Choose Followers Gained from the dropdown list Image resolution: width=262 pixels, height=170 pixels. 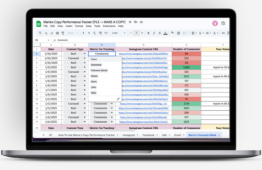(99, 70)
